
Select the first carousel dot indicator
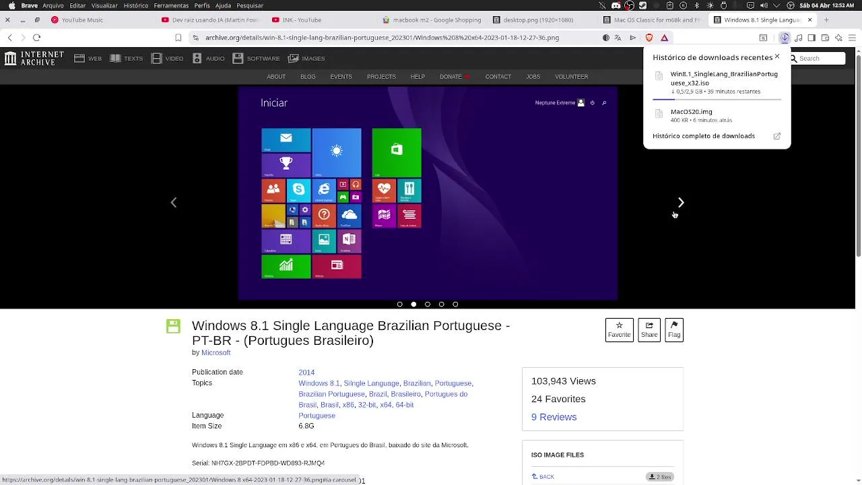[399, 304]
